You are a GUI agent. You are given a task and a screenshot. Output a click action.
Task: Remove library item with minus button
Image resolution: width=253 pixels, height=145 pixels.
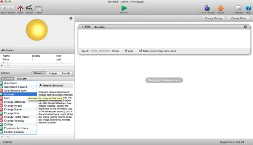pyautogui.click(x=8, y=137)
